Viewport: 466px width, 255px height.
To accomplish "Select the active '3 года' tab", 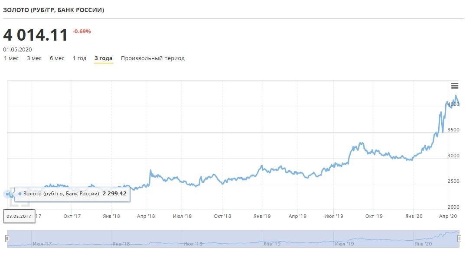I will (104, 58).
